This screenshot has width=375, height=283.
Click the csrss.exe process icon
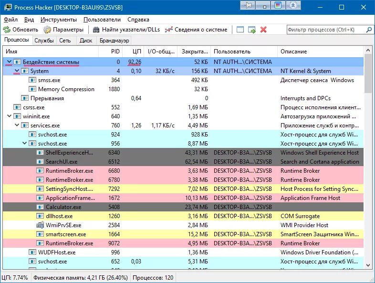[17, 107]
